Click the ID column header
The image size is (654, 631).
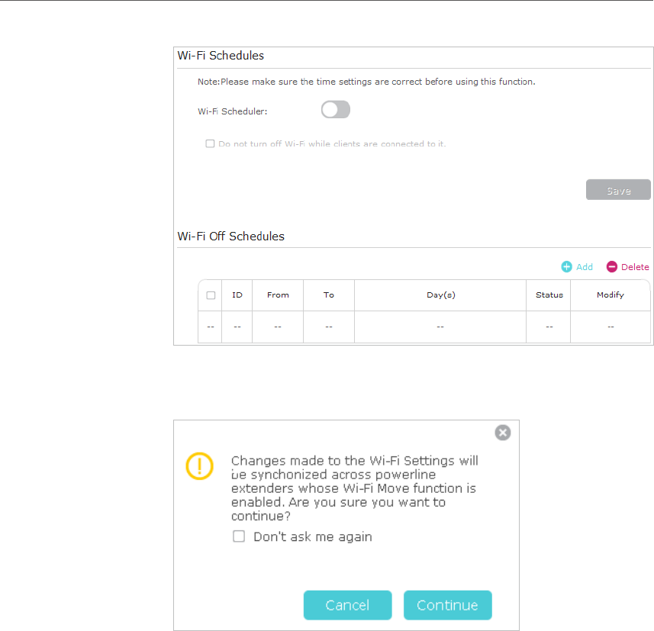[x=237, y=295]
